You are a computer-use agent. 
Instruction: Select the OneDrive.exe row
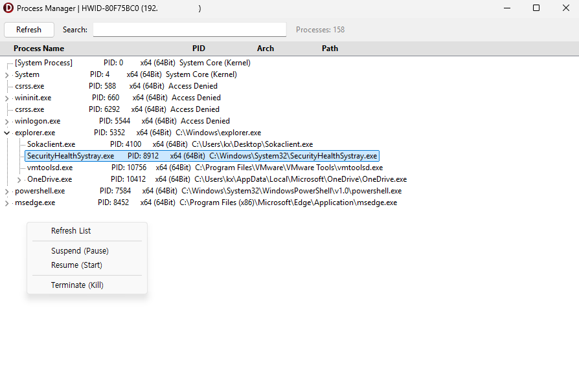tap(217, 179)
